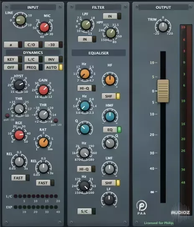194x227 pixels.
Task: Click the LPF filter knob
Action: 86,25
